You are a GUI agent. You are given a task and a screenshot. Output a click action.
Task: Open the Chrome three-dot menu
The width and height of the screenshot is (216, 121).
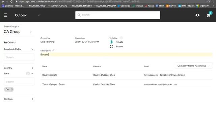(213, 1)
